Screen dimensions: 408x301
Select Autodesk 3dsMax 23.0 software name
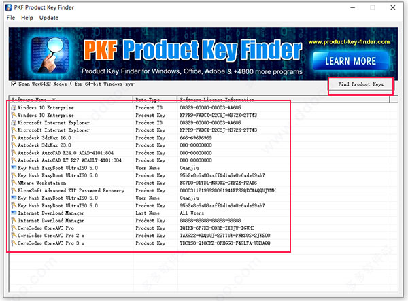point(44,145)
